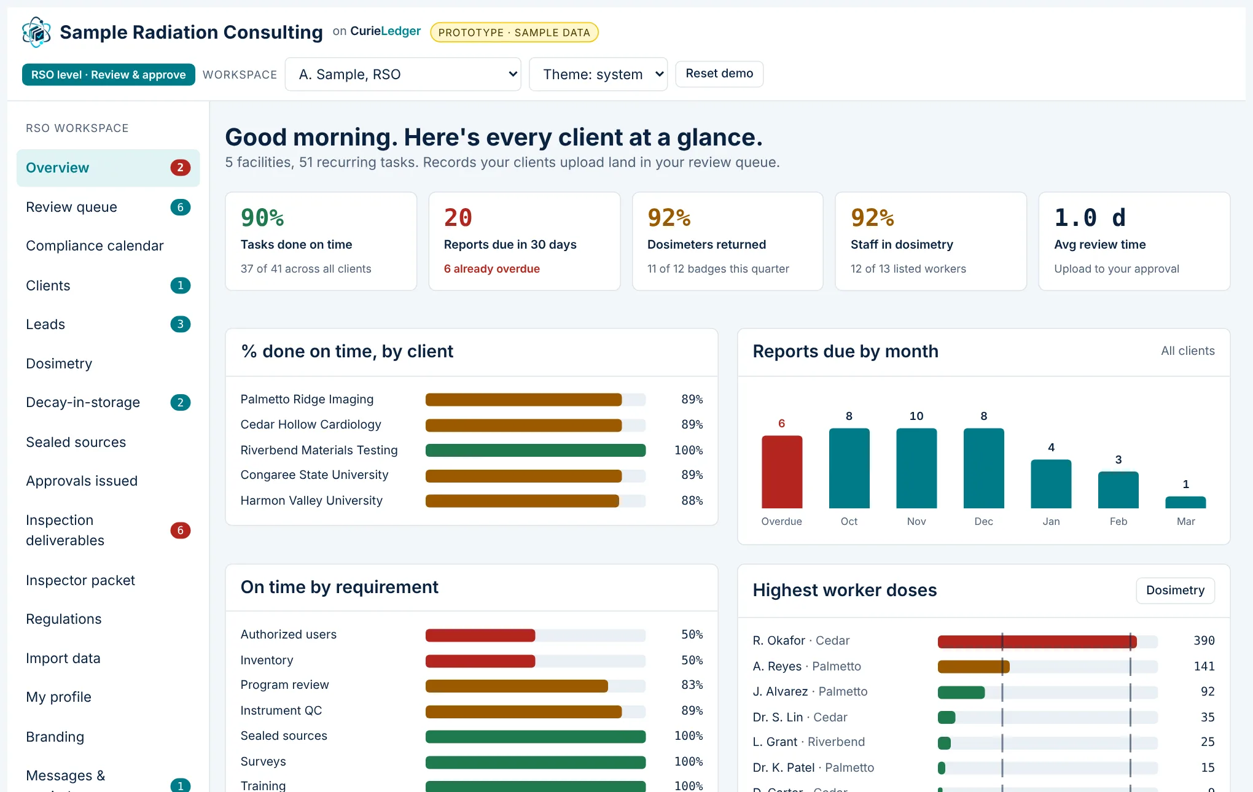Go to Approvals issued
Screen dimensions: 1253x792
tap(108, 481)
